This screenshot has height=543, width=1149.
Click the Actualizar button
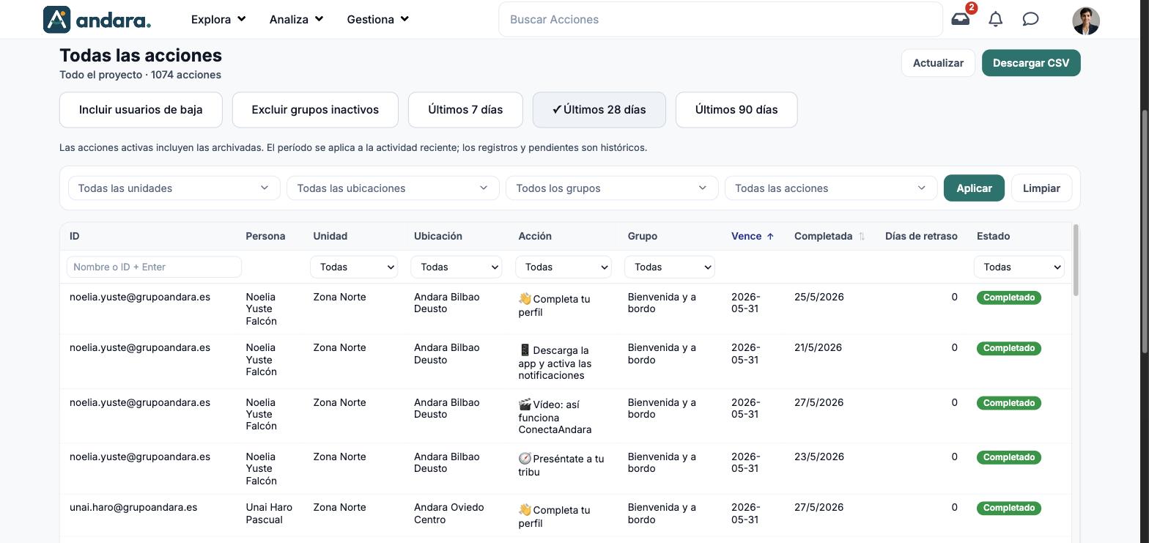point(938,63)
